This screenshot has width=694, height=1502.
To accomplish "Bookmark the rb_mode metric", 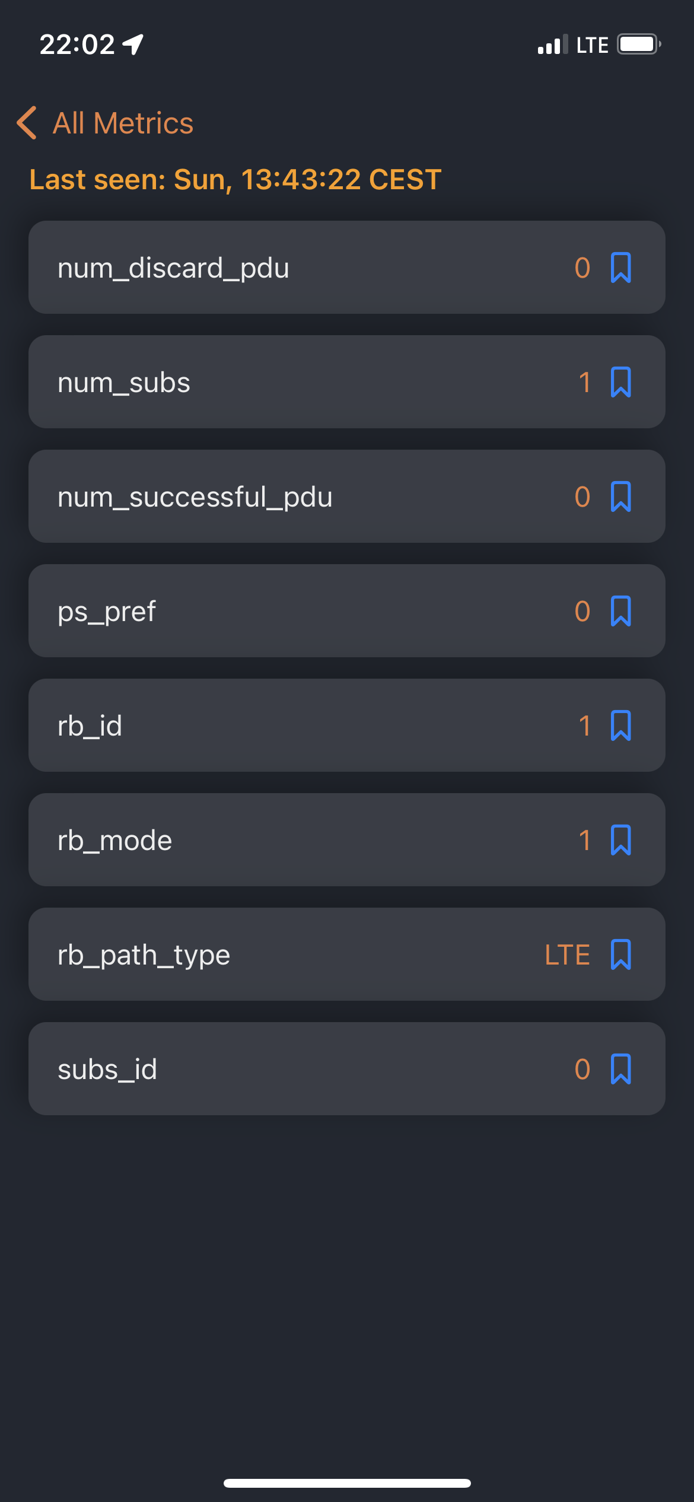I will (620, 840).
